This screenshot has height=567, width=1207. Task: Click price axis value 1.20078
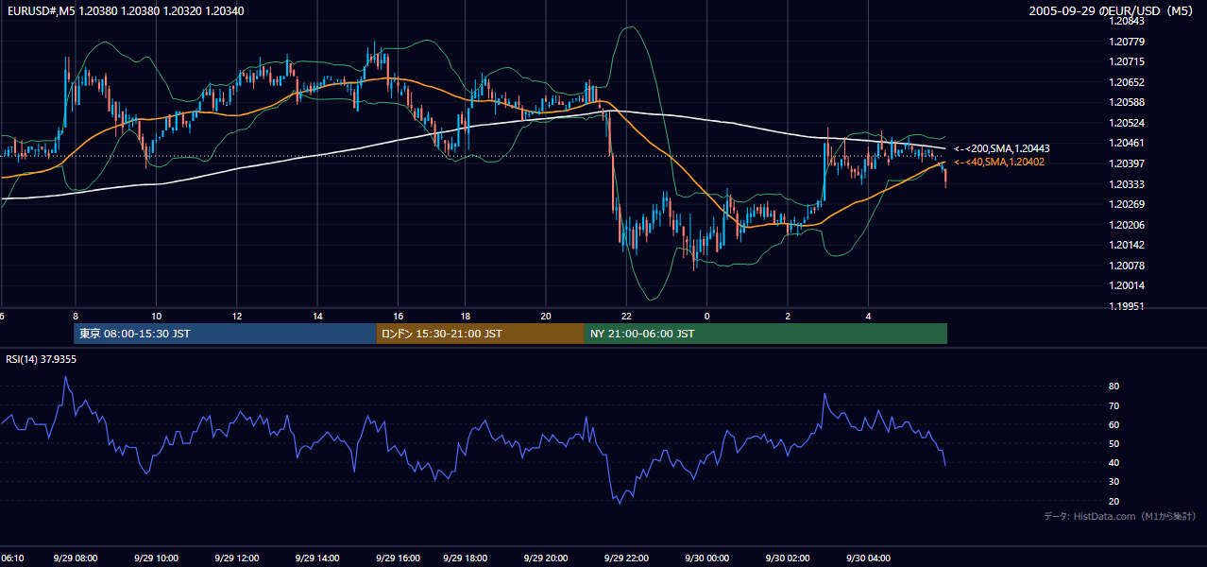(x=1129, y=266)
